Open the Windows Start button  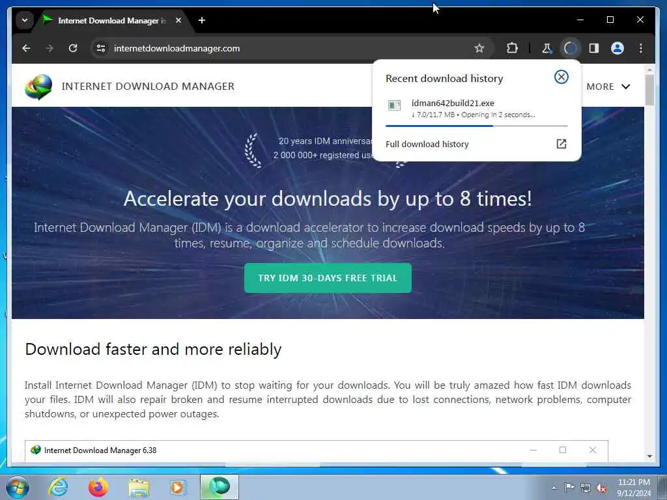coord(17,487)
